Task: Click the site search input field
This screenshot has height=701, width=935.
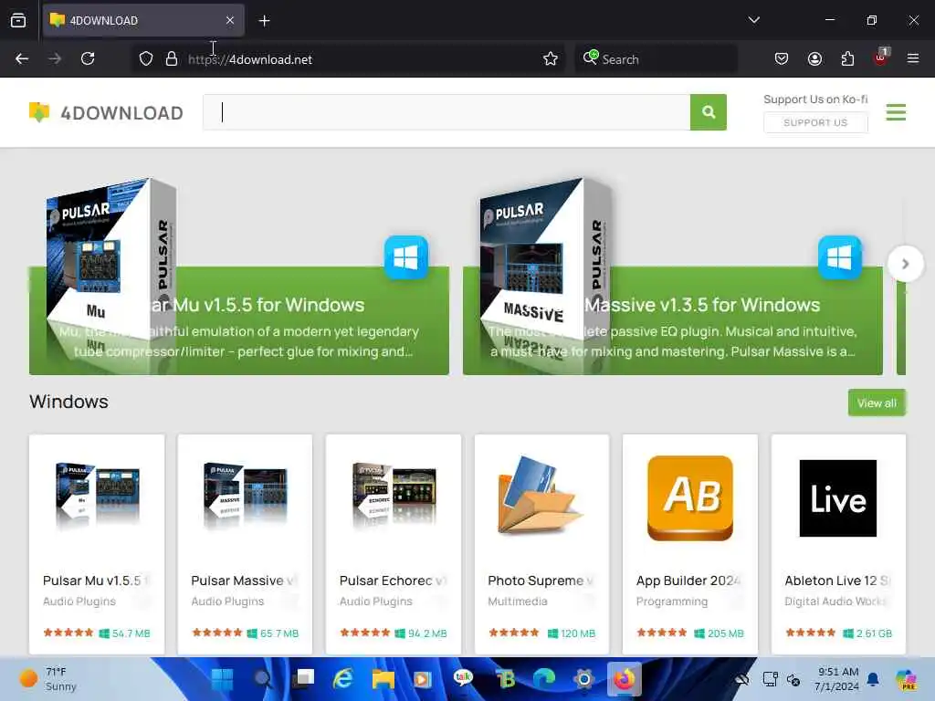Action: point(446,112)
